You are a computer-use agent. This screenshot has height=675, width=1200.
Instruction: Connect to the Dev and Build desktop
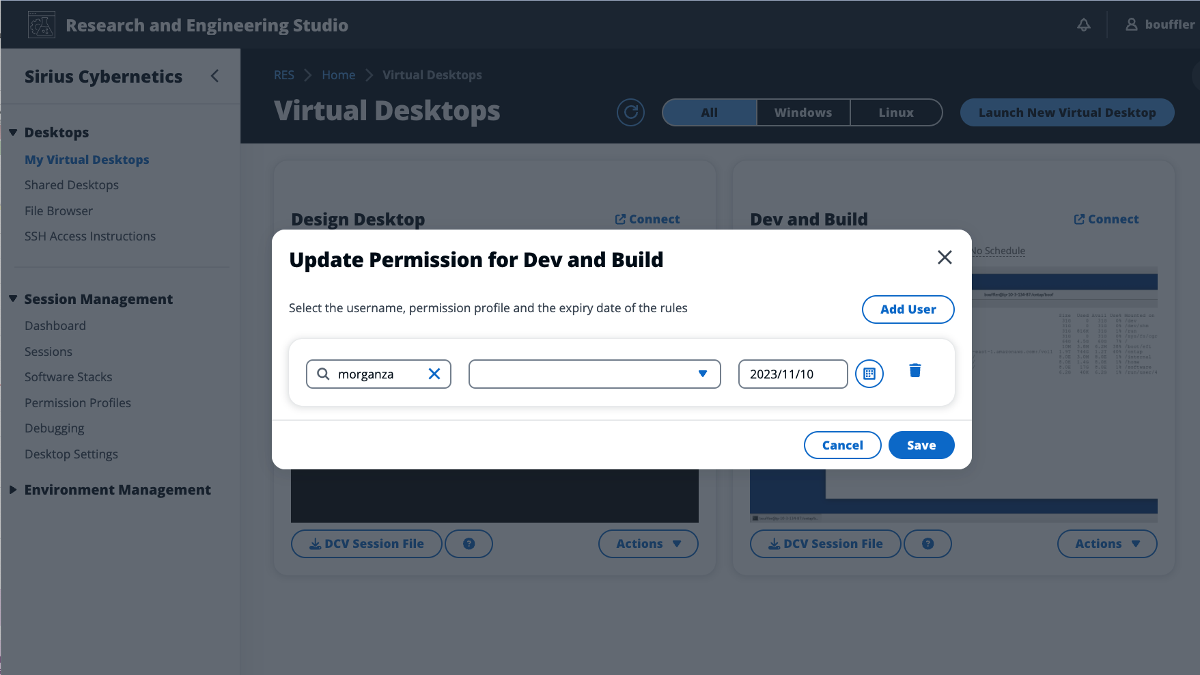point(1106,219)
